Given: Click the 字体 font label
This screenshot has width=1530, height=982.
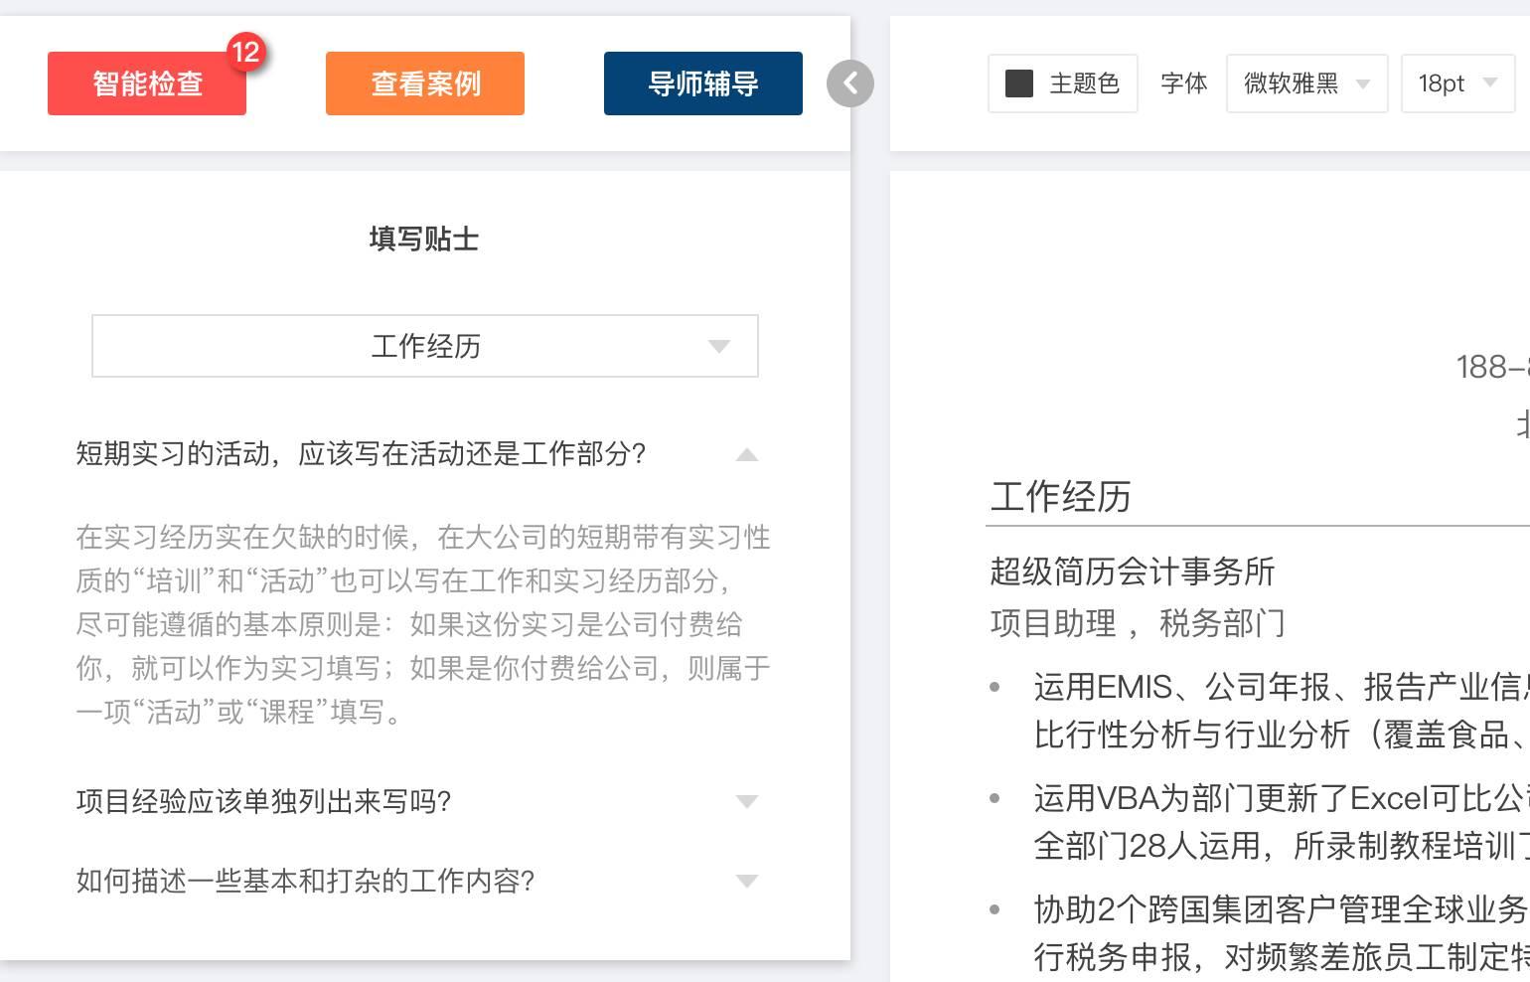Looking at the screenshot, I should [1183, 83].
